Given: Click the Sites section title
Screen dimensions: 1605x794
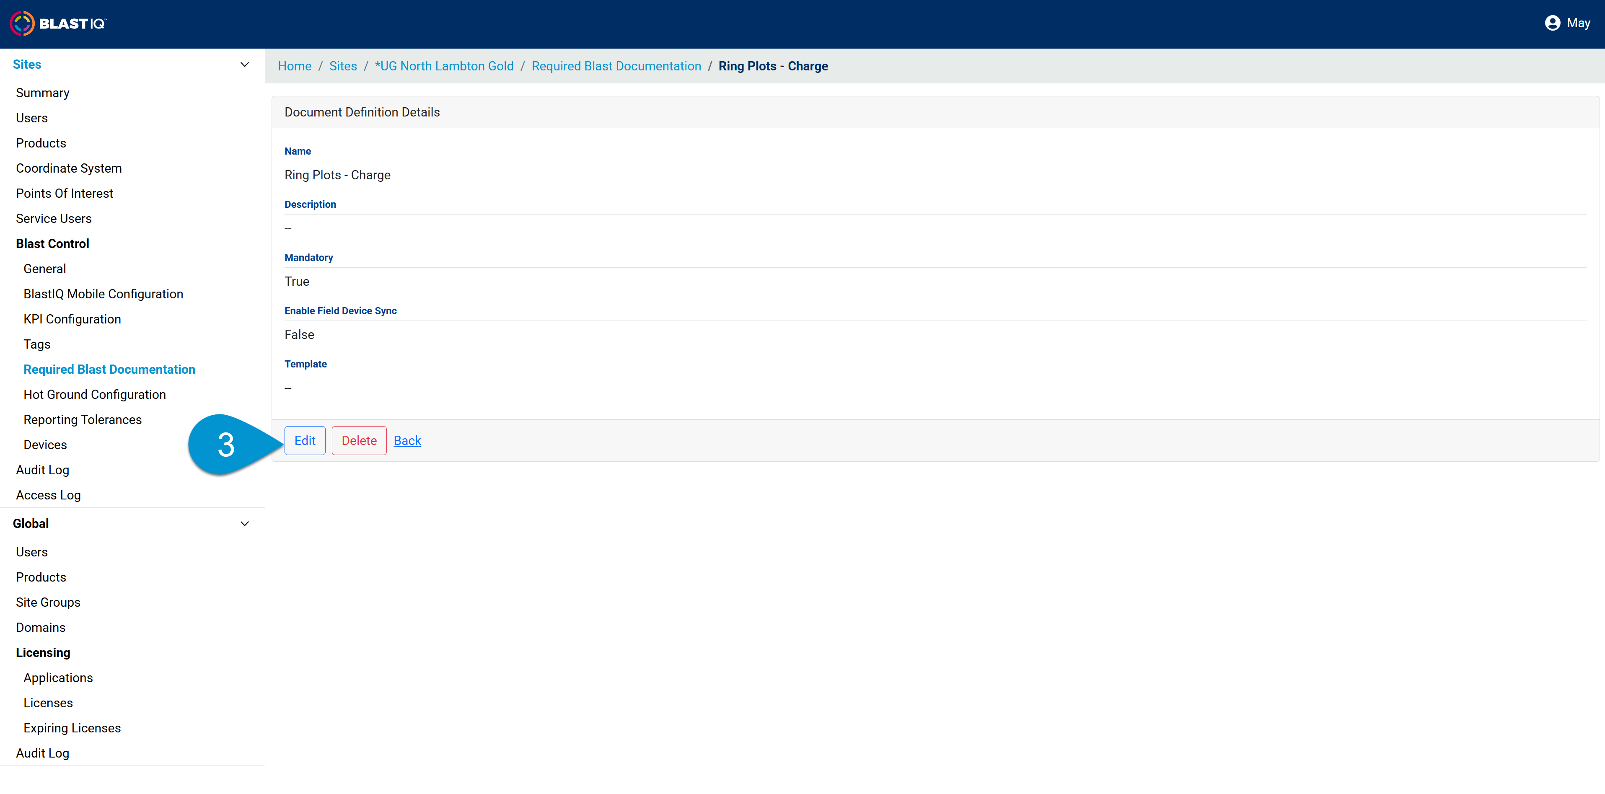Looking at the screenshot, I should pyautogui.click(x=27, y=65).
